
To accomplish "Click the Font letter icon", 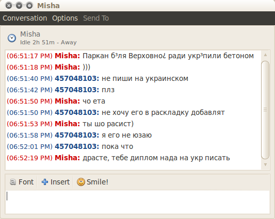I will tap(12, 182).
